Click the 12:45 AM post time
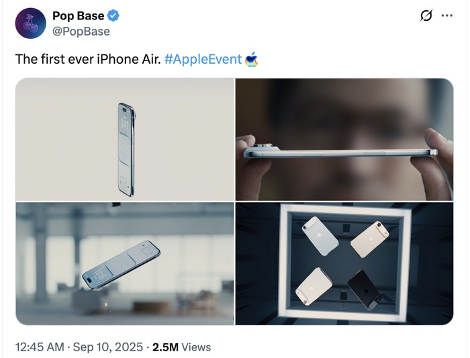This screenshot has height=358, width=470. 40,347
